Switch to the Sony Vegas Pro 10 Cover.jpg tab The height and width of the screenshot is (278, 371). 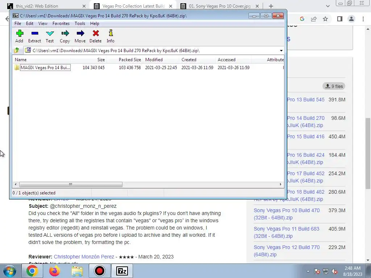click(220, 6)
